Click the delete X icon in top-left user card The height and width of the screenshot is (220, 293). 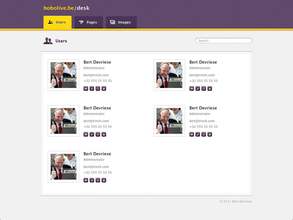tap(104, 89)
